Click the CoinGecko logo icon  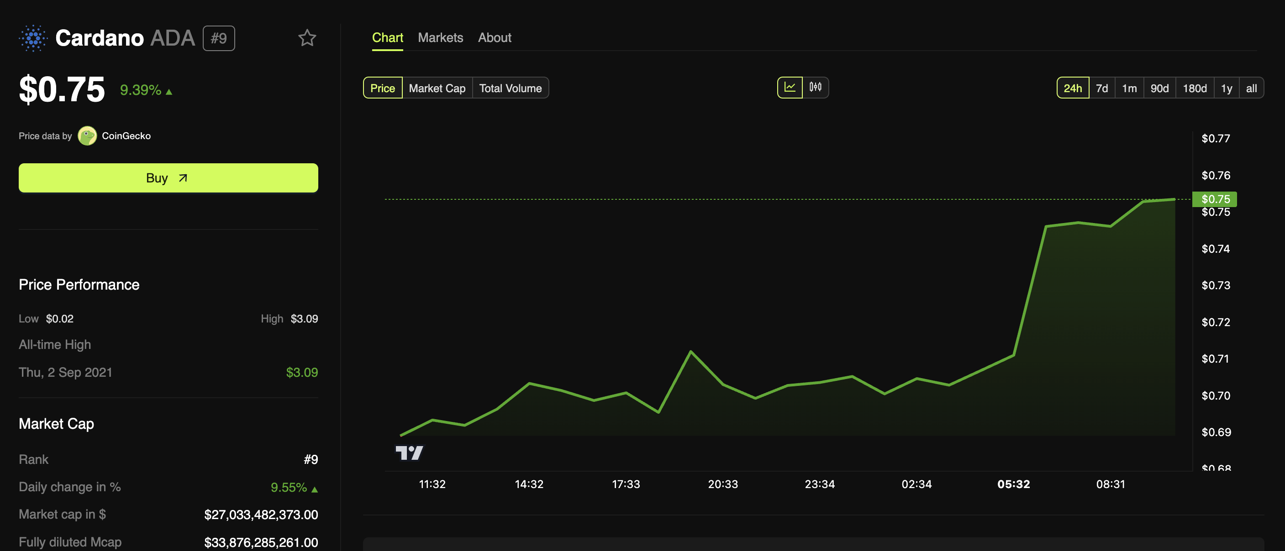click(x=87, y=135)
